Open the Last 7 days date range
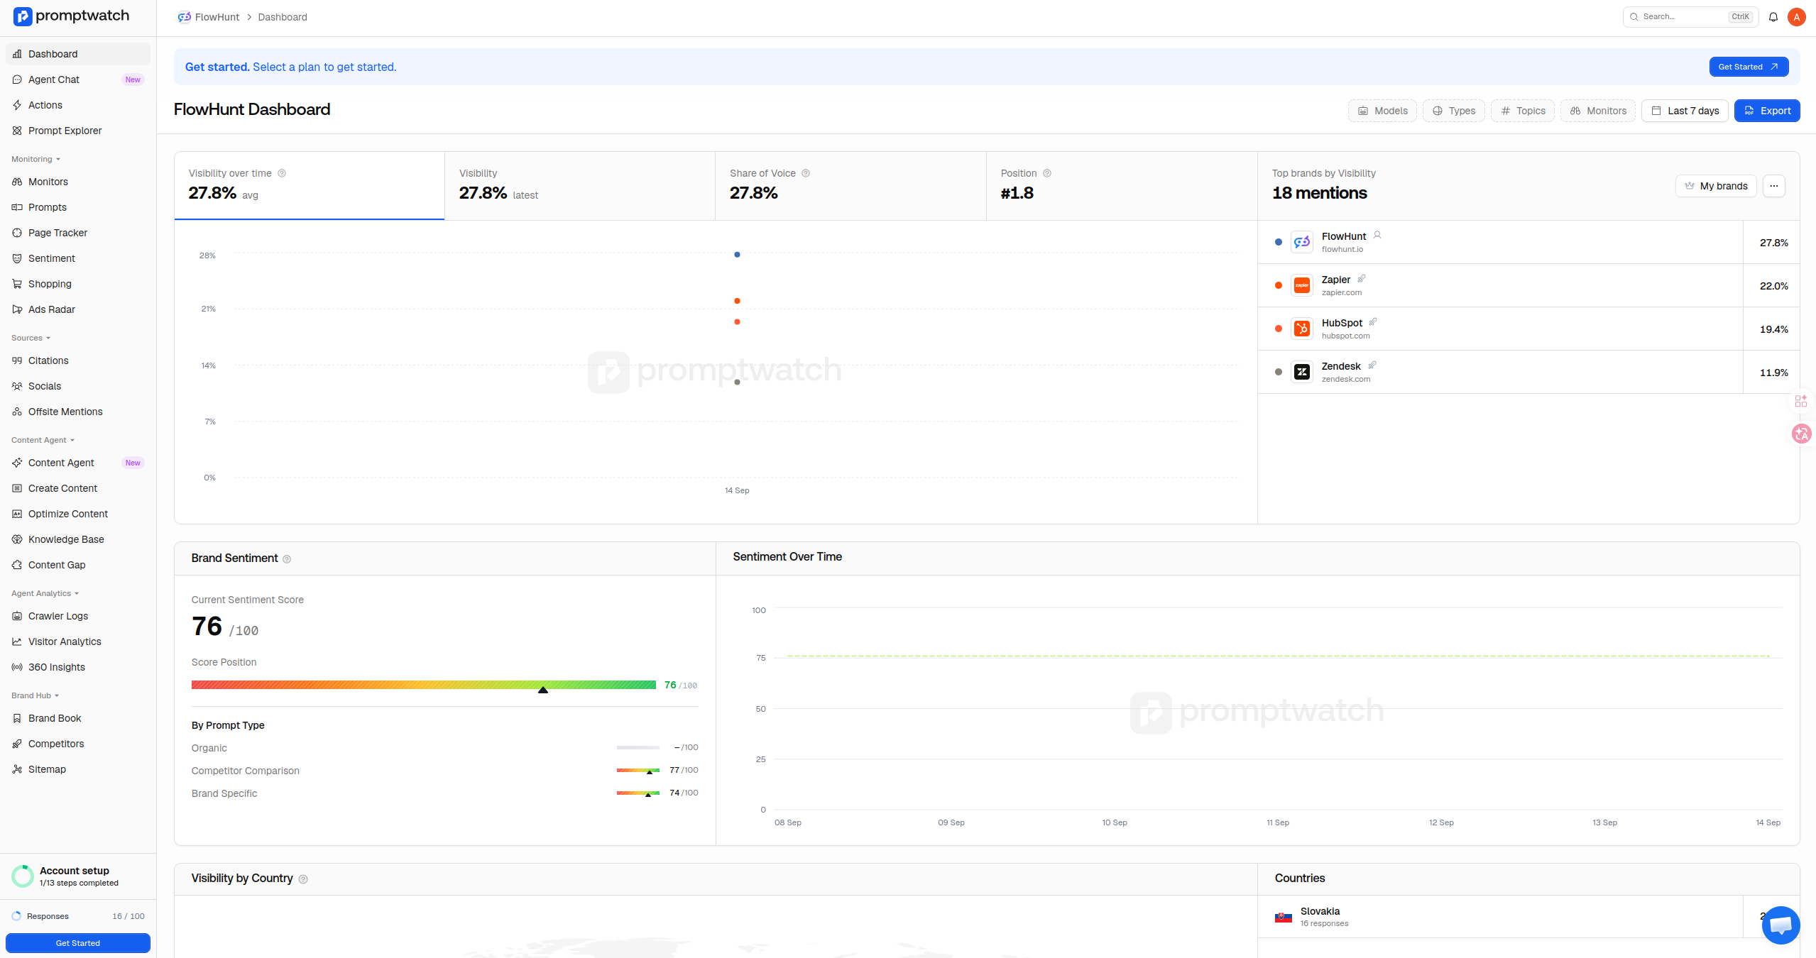The height and width of the screenshot is (958, 1816). pyautogui.click(x=1685, y=111)
